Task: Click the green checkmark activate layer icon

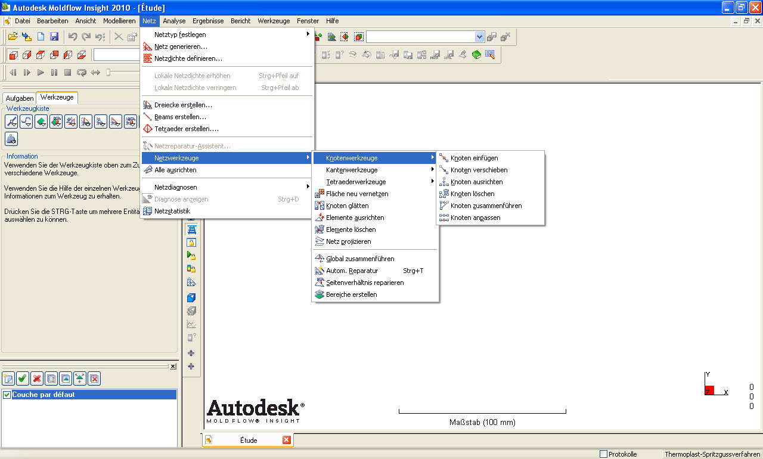Action: [23, 378]
